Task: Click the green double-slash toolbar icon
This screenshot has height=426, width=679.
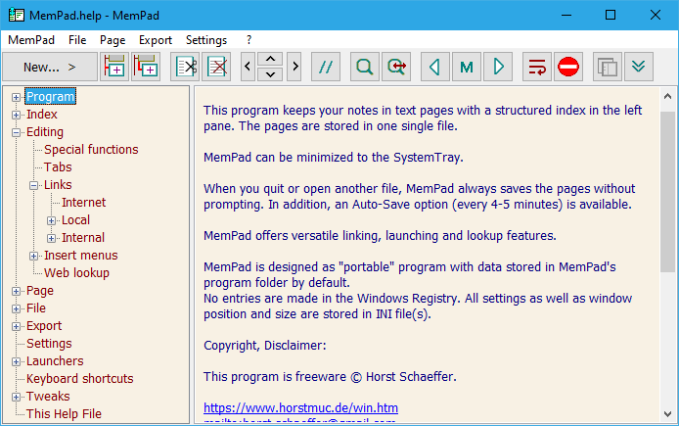Action: (x=326, y=67)
